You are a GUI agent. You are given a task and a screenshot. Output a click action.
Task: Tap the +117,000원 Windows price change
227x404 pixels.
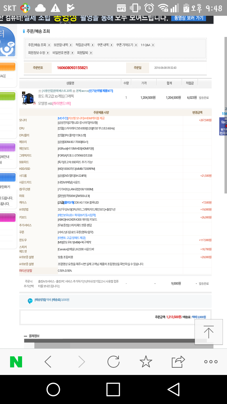click(205, 240)
